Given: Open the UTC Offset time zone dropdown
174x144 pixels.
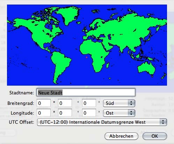Looking at the screenshot, I should coord(102,122).
